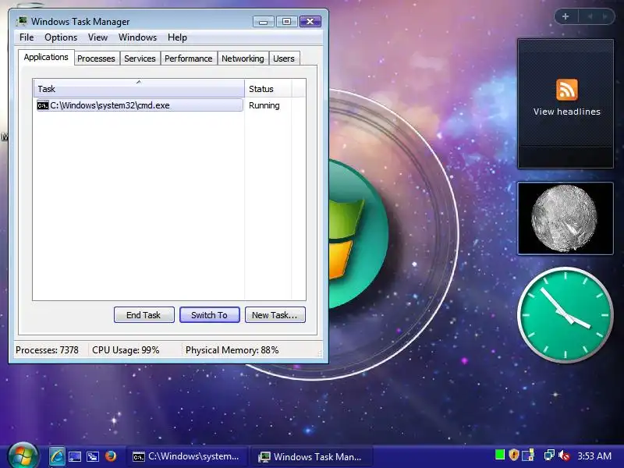Click the muted volume tray icon

pyautogui.click(x=564, y=456)
